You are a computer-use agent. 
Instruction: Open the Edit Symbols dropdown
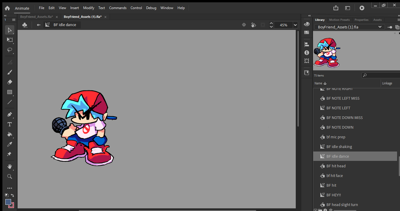click(x=25, y=25)
